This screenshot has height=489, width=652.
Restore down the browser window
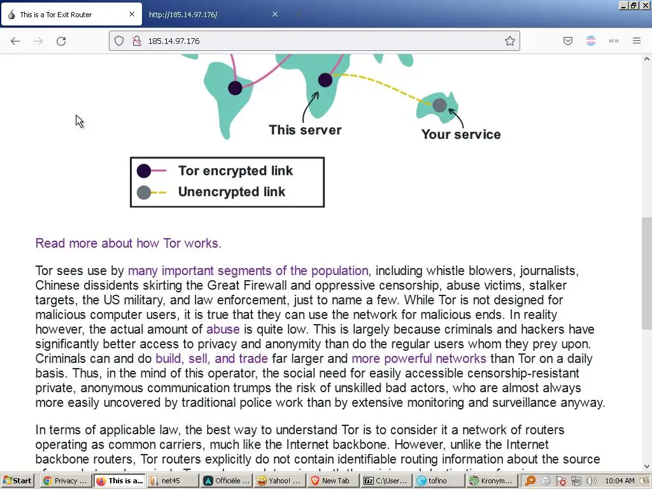(634, 6)
